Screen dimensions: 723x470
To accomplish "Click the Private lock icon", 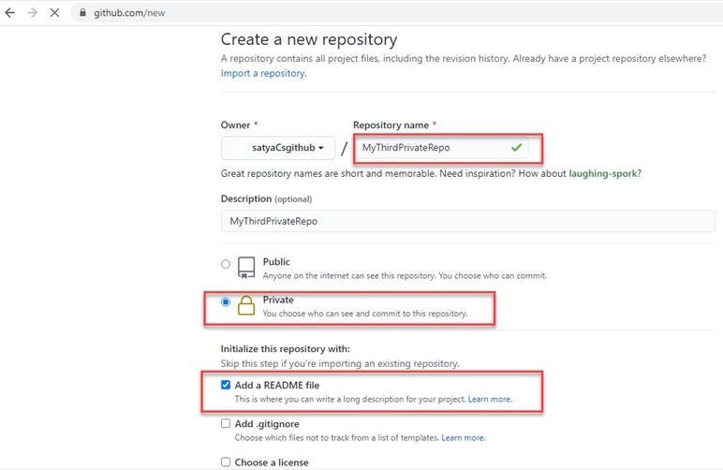I will [246, 306].
